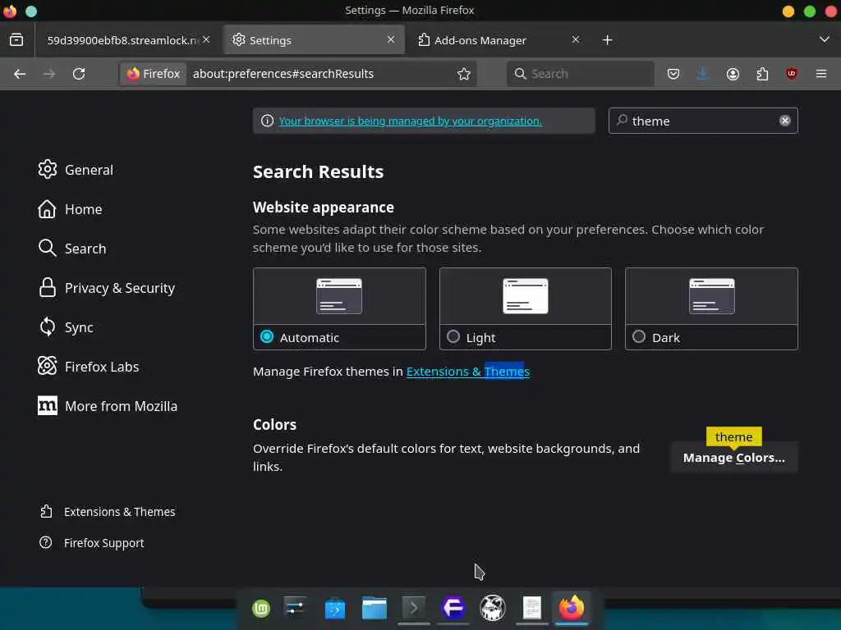The image size is (841, 630).
Task: Open managed by your organization link
Action: coord(411,121)
